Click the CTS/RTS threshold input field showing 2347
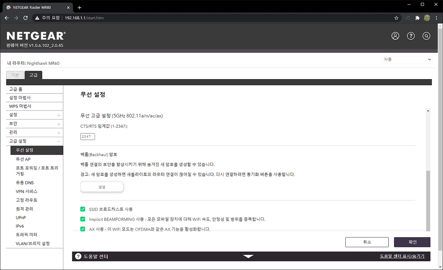443x270 pixels. [x=87, y=136]
